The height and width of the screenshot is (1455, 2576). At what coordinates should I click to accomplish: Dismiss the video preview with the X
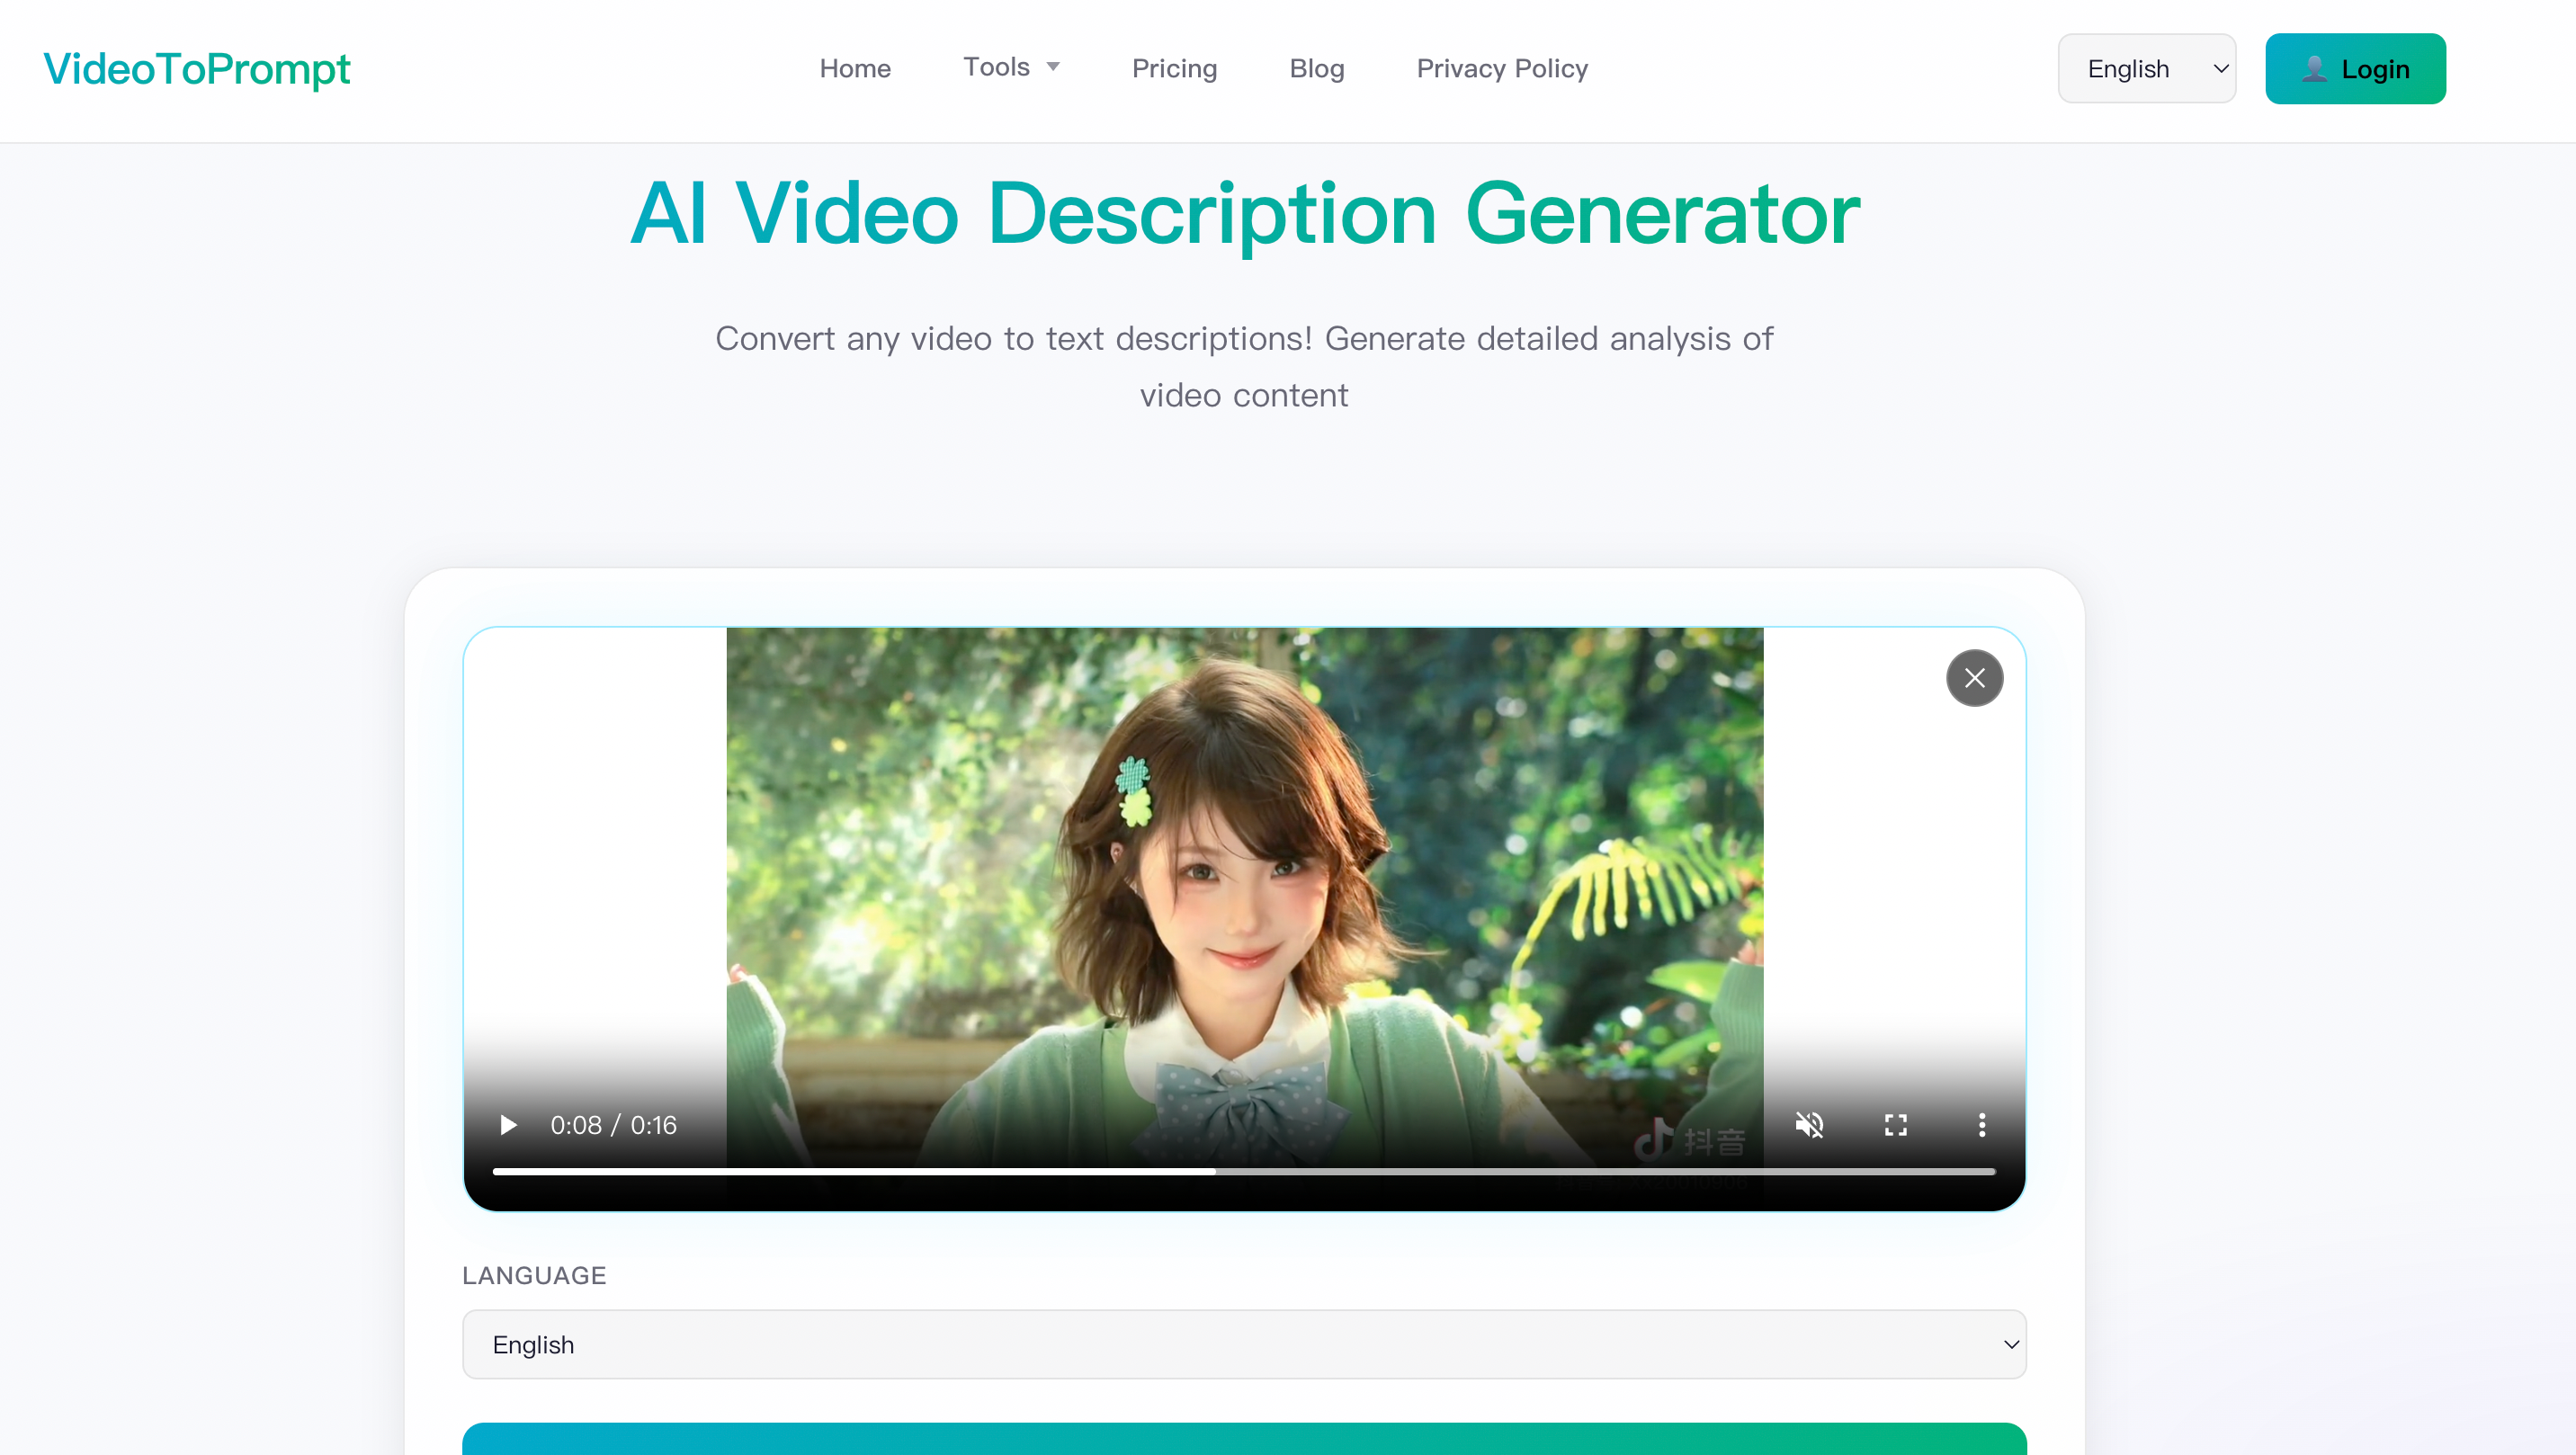tap(1974, 678)
